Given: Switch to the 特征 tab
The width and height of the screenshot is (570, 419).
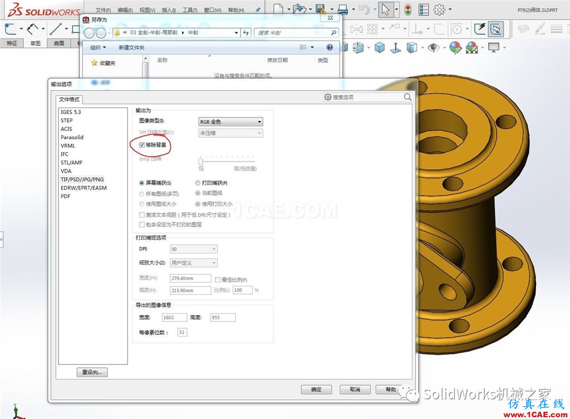Looking at the screenshot, I should pos(12,43).
